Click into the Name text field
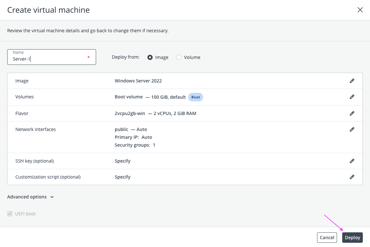This screenshot has height=247, width=370. (49, 59)
